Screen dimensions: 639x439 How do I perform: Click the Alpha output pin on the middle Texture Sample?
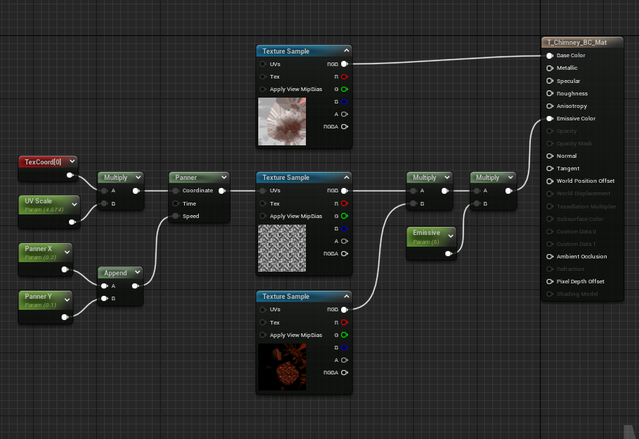click(343, 241)
